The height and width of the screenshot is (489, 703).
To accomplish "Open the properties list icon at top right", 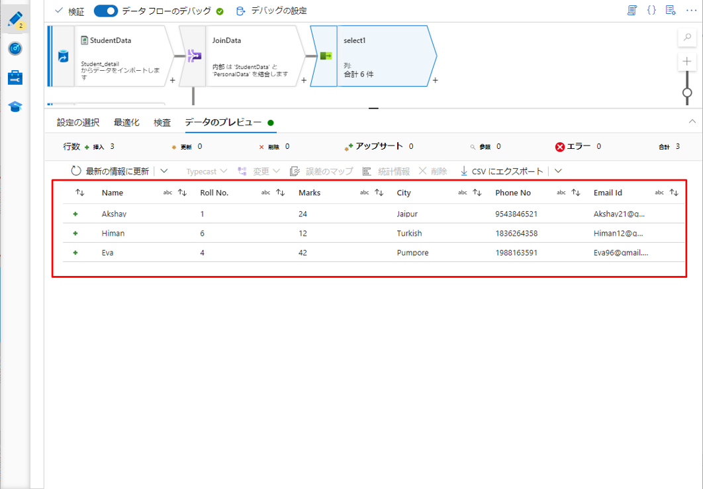I will tap(671, 11).
